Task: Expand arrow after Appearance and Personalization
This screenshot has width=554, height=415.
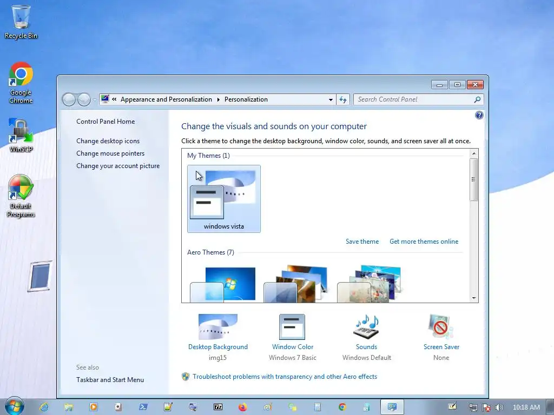Action: tap(219, 99)
